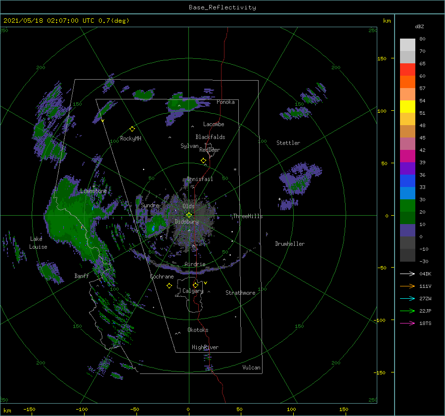
Task: Click the yellow diamond marker near RockyMH
Action: click(x=132, y=129)
